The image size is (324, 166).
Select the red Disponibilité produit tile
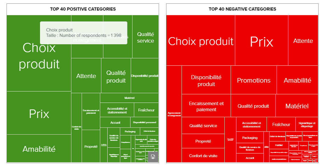click(206, 81)
